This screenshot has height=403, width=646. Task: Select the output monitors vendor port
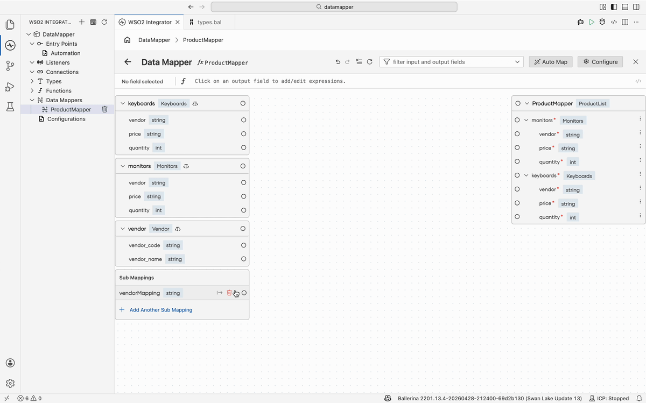click(517, 134)
